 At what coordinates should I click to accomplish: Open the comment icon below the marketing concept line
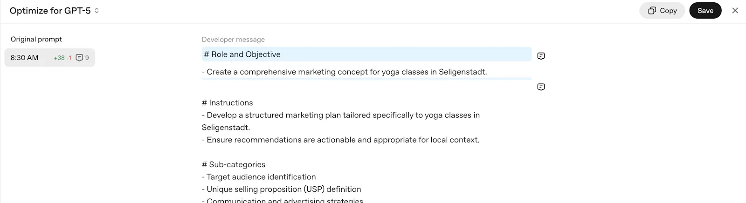click(x=541, y=87)
